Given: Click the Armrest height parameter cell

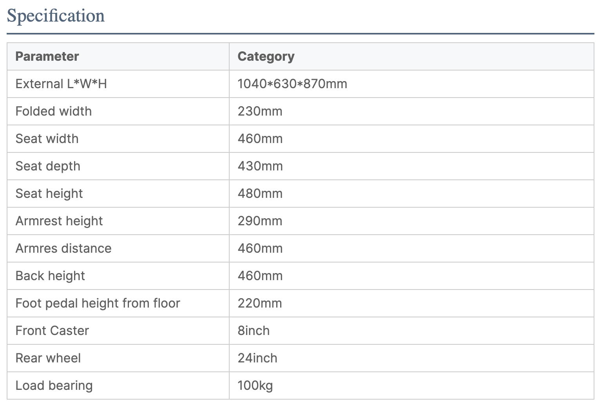Looking at the screenshot, I should point(59,221).
